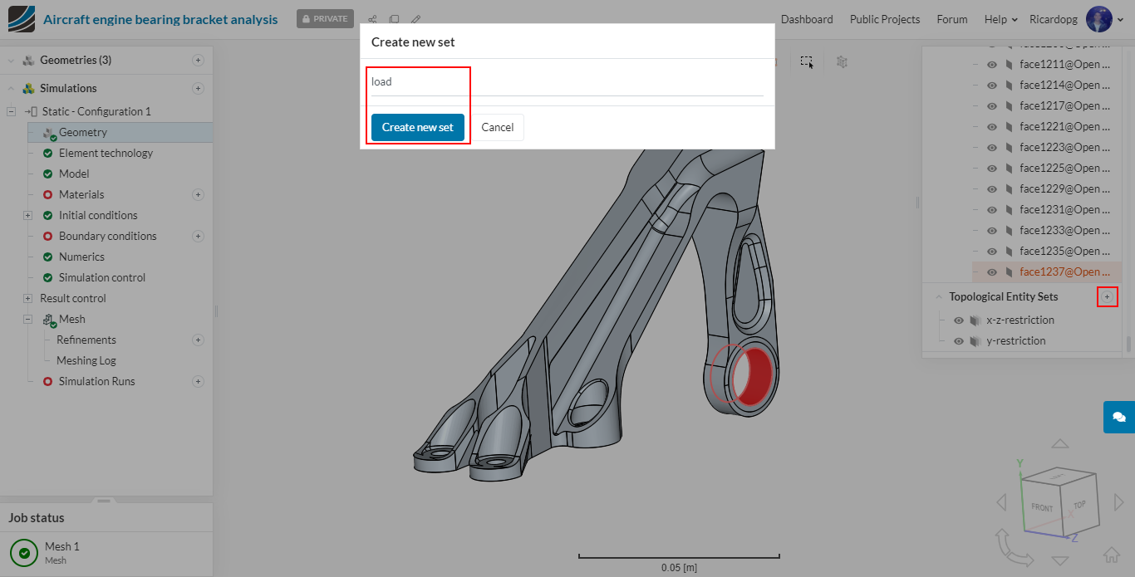Add a simulation run with plus icon
This screenshot has width=1135, height=577.
(x=198, y=381)
